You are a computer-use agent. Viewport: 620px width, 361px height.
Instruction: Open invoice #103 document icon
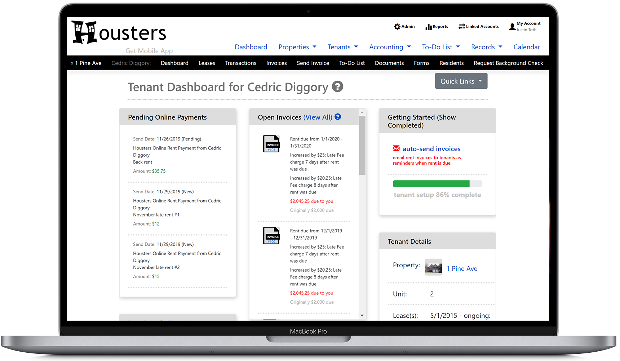pyautogui.click(x=271, y=143)
